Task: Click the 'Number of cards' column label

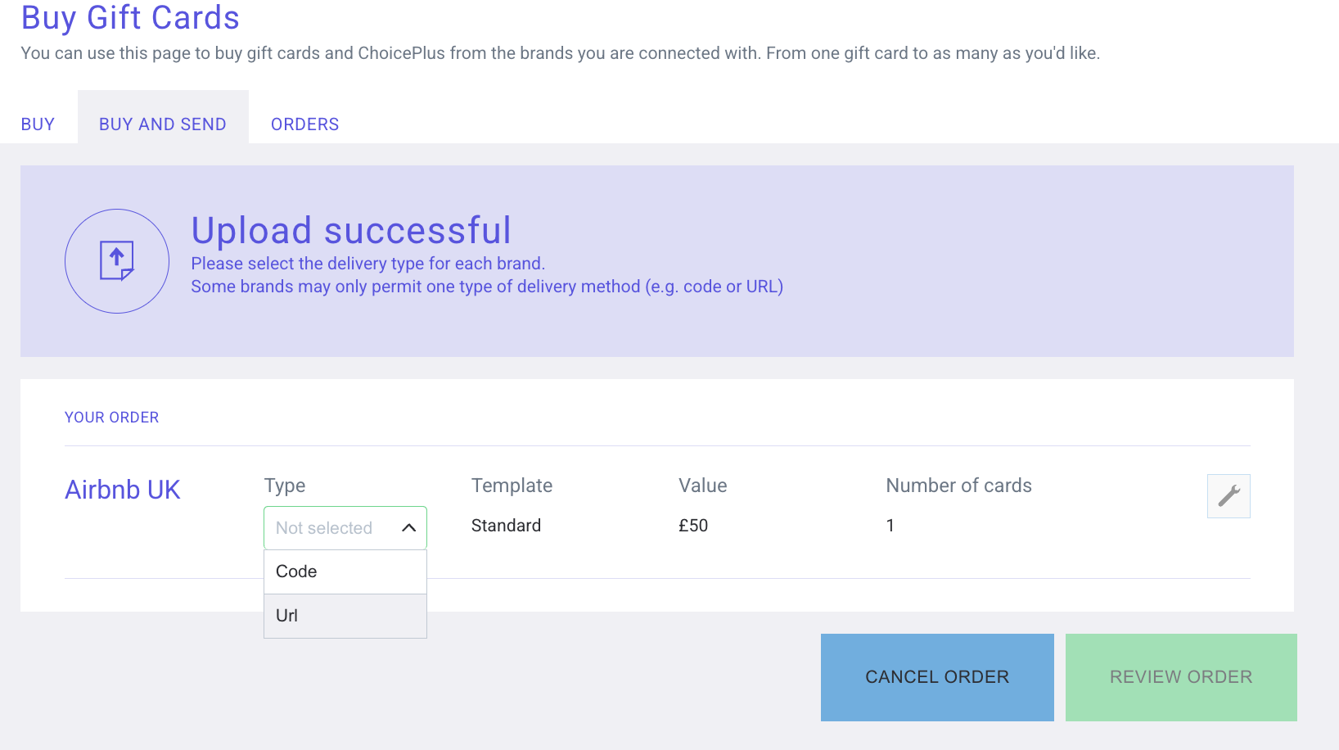Action: pos(958,486)
